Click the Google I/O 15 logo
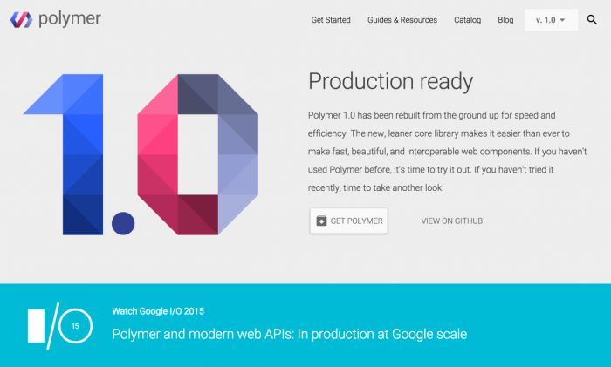The image size is (611, 367). click(60, 326)
